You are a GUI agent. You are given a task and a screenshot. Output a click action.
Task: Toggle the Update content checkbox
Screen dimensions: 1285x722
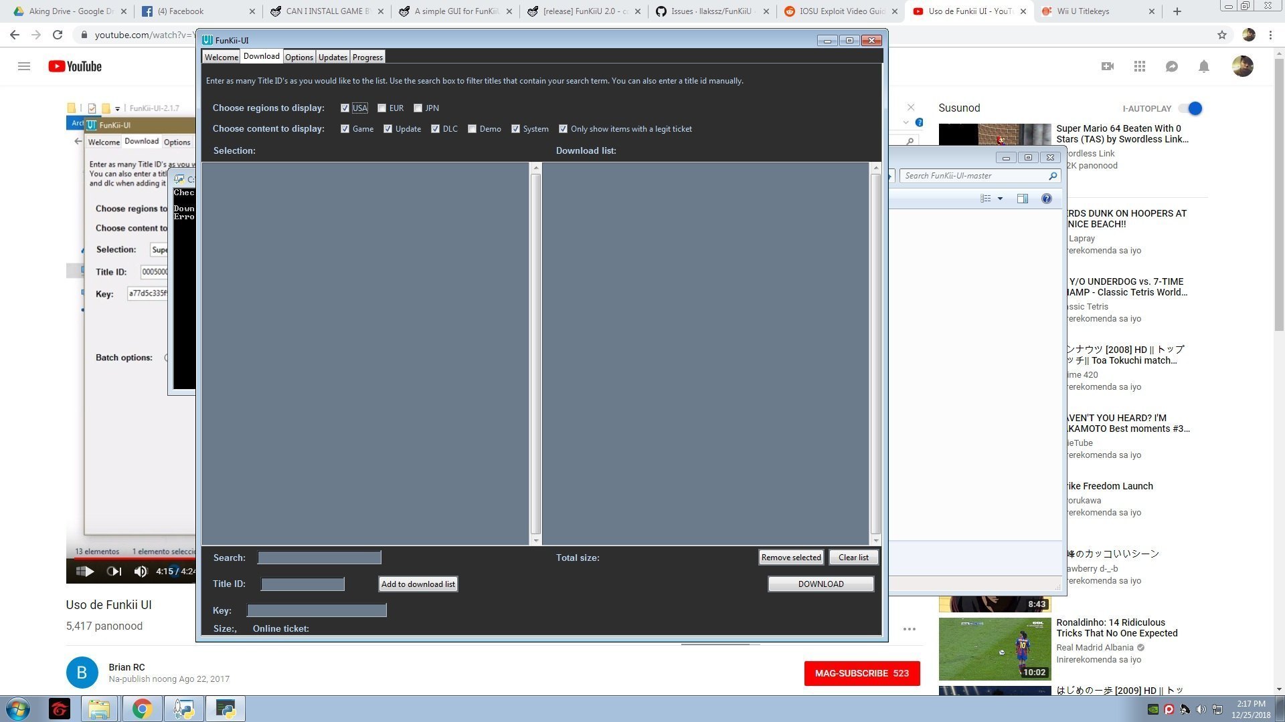click(x=388, y=129)
